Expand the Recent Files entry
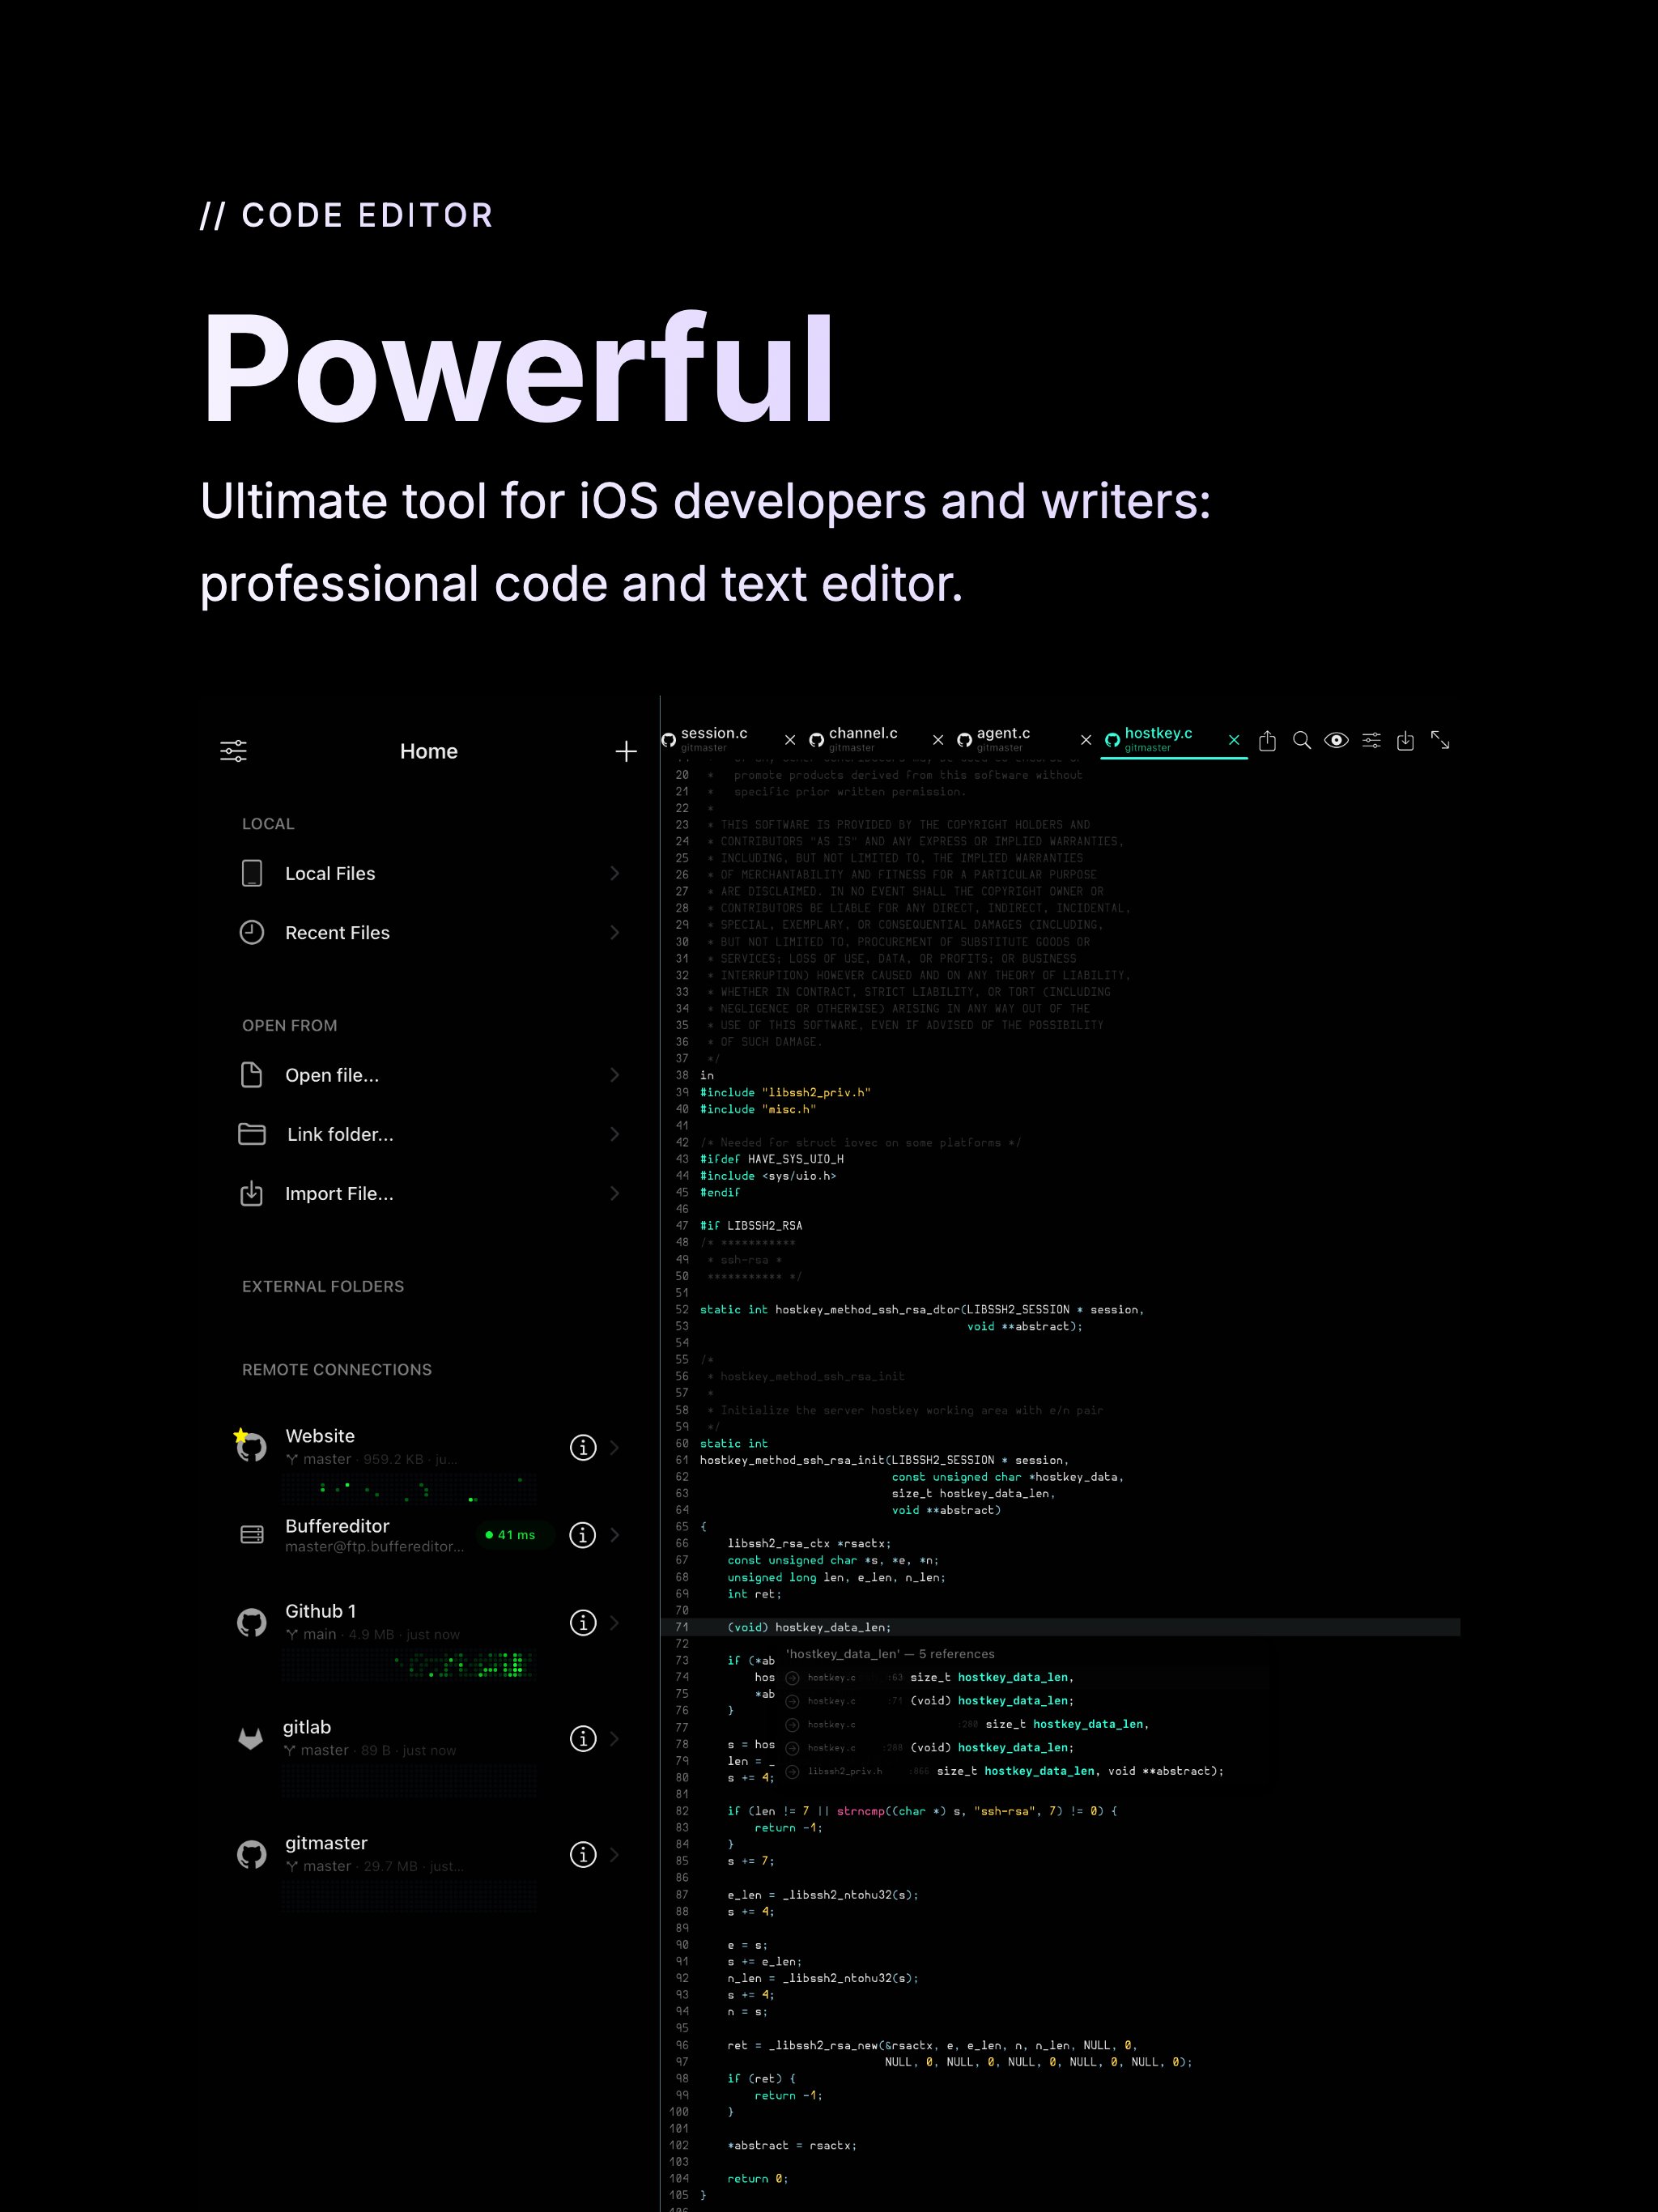Image resolution: width=1658 pixels, height=2212 pixels. [614, 932]
